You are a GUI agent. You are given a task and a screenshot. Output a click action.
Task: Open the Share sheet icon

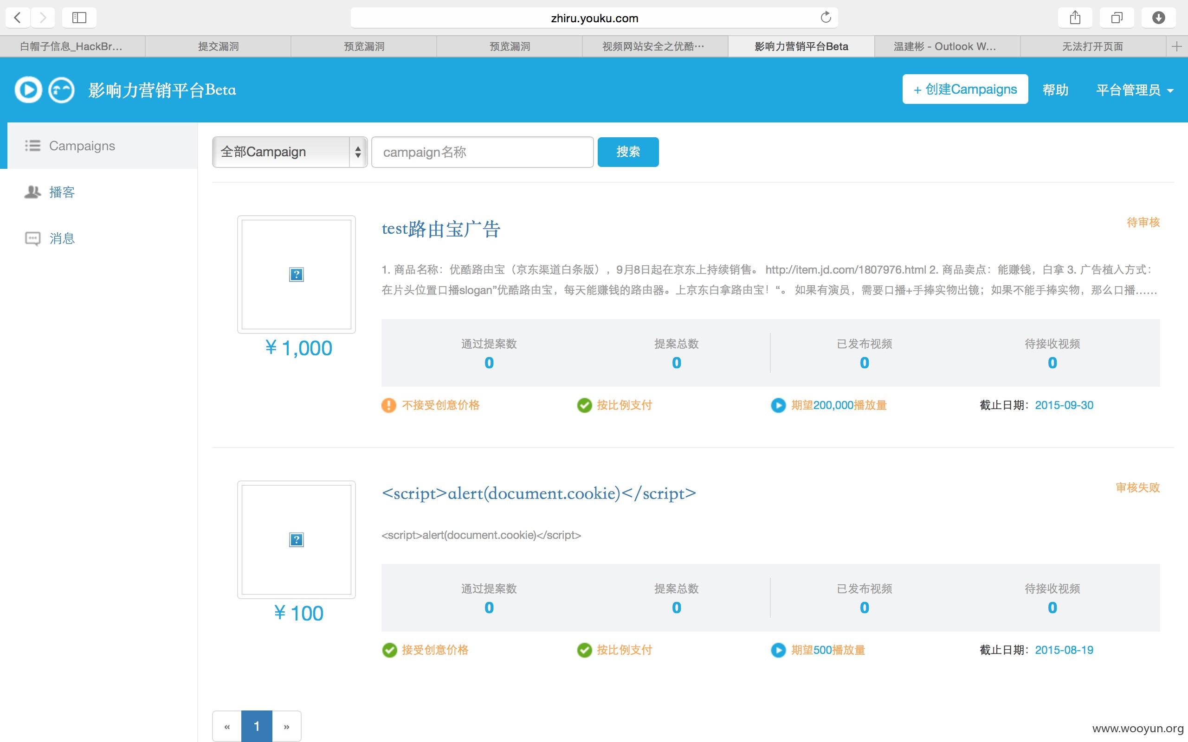[x=1075, y=18]
